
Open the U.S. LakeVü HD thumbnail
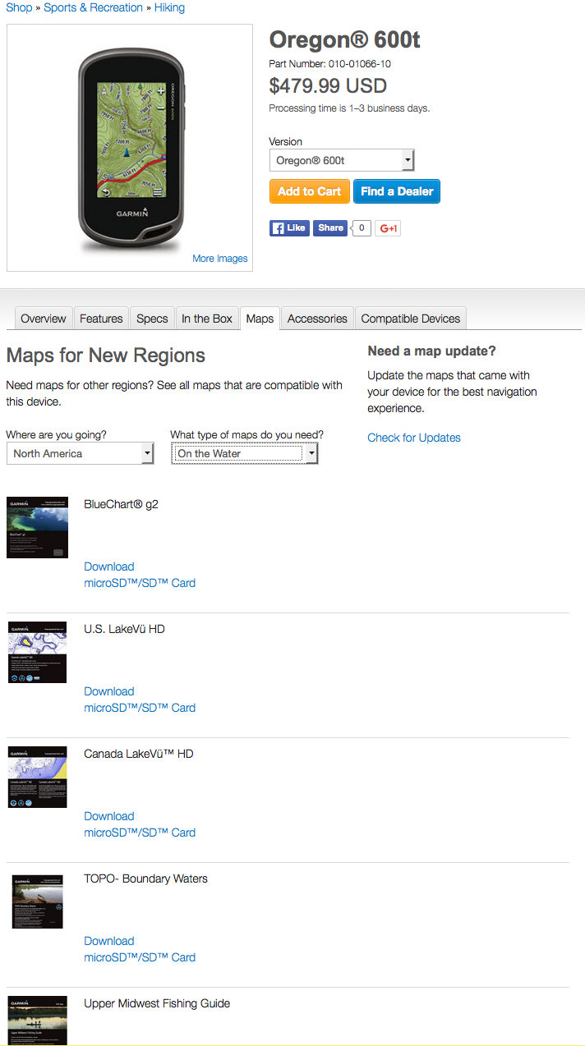coord(37,652)
